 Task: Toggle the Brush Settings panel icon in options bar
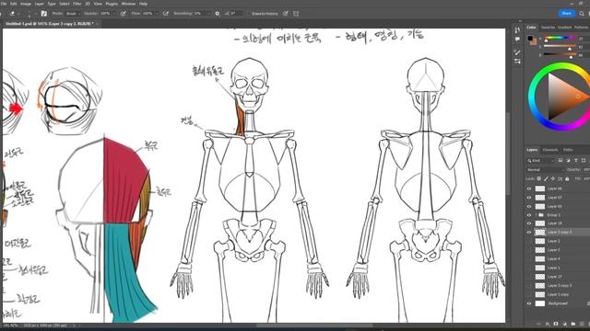click(x=44, y=14)
